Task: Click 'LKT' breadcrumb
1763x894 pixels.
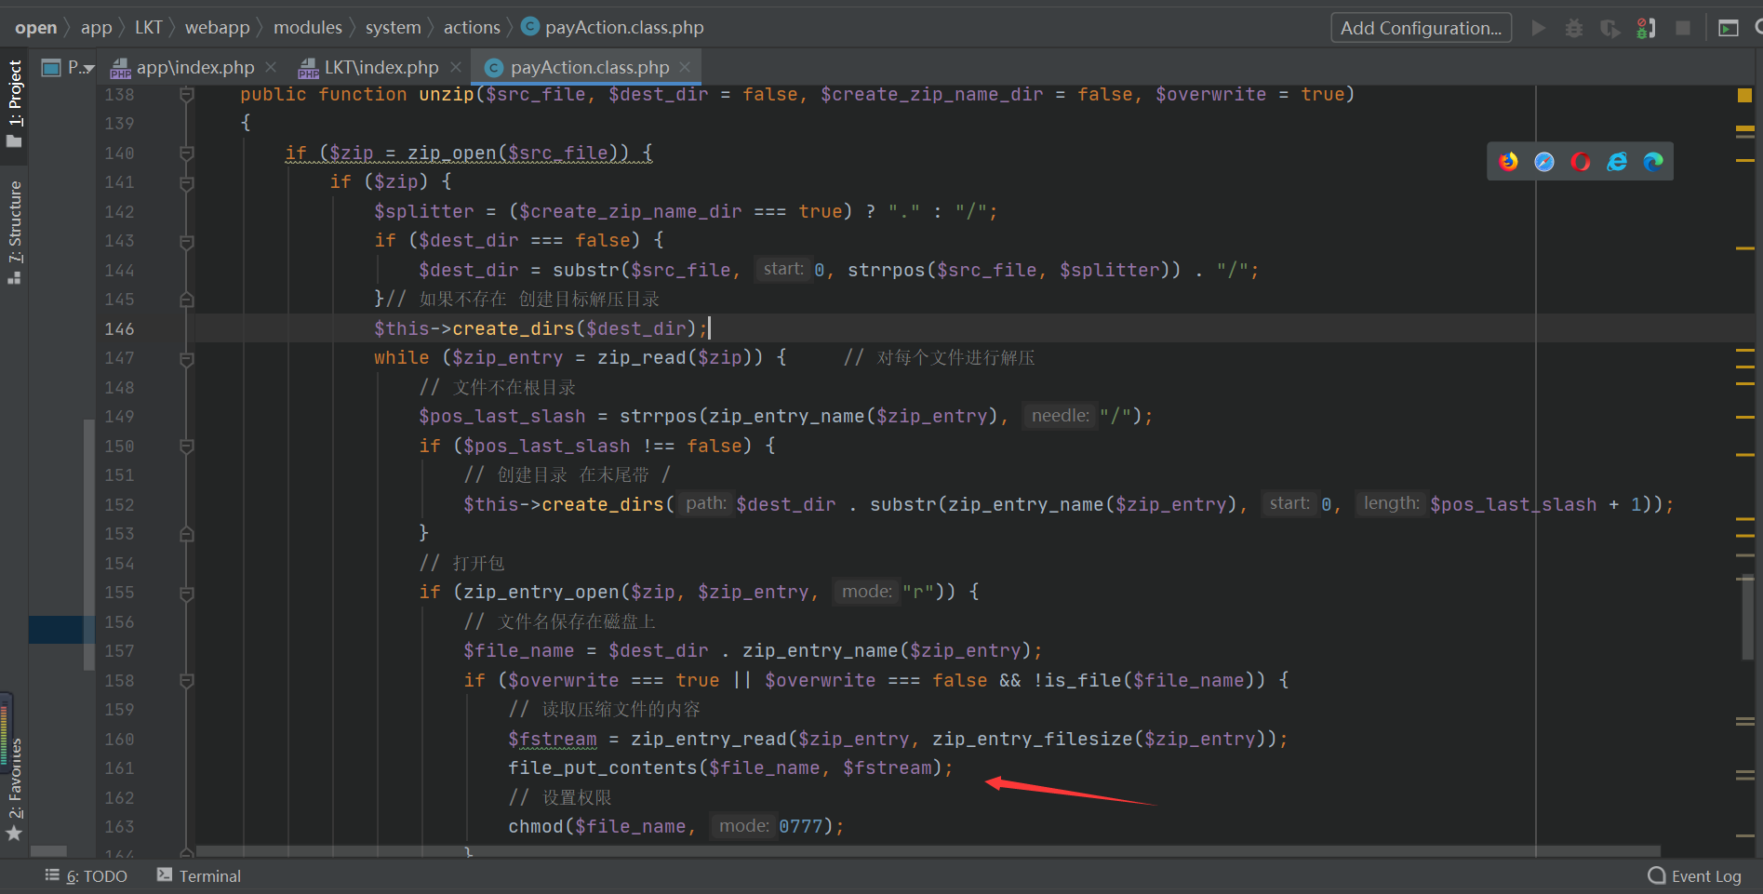Action: 149,28
